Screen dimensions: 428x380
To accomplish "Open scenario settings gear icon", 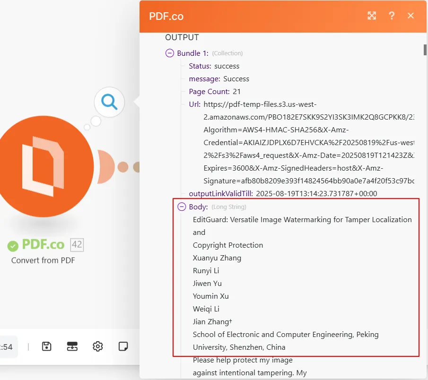I will click(98, 346).
